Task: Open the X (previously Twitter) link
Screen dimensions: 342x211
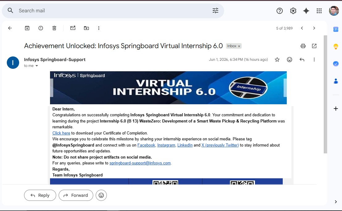Action: [220, 145]
